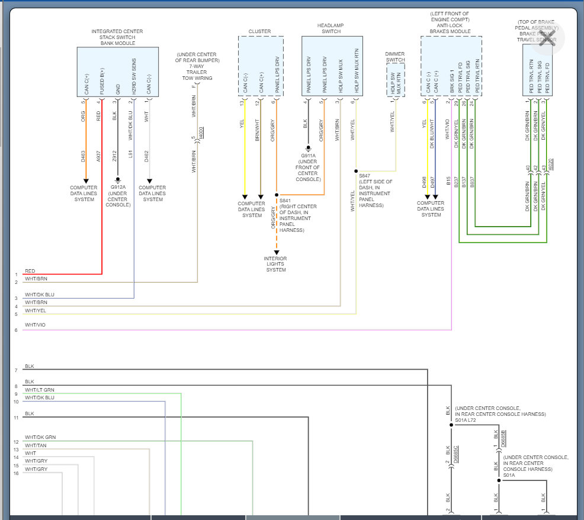Viewport: 584px width, 520px height.
Task: Click the G911A ground point label
Action: [x=309, y=156]
